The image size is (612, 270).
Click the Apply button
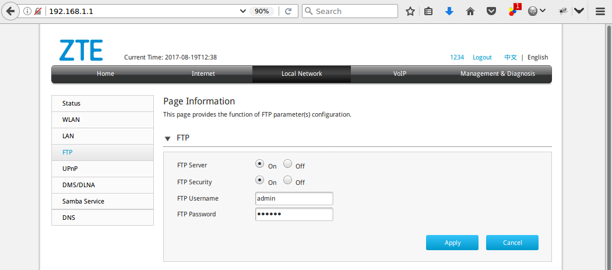click(x=452, y=243)
